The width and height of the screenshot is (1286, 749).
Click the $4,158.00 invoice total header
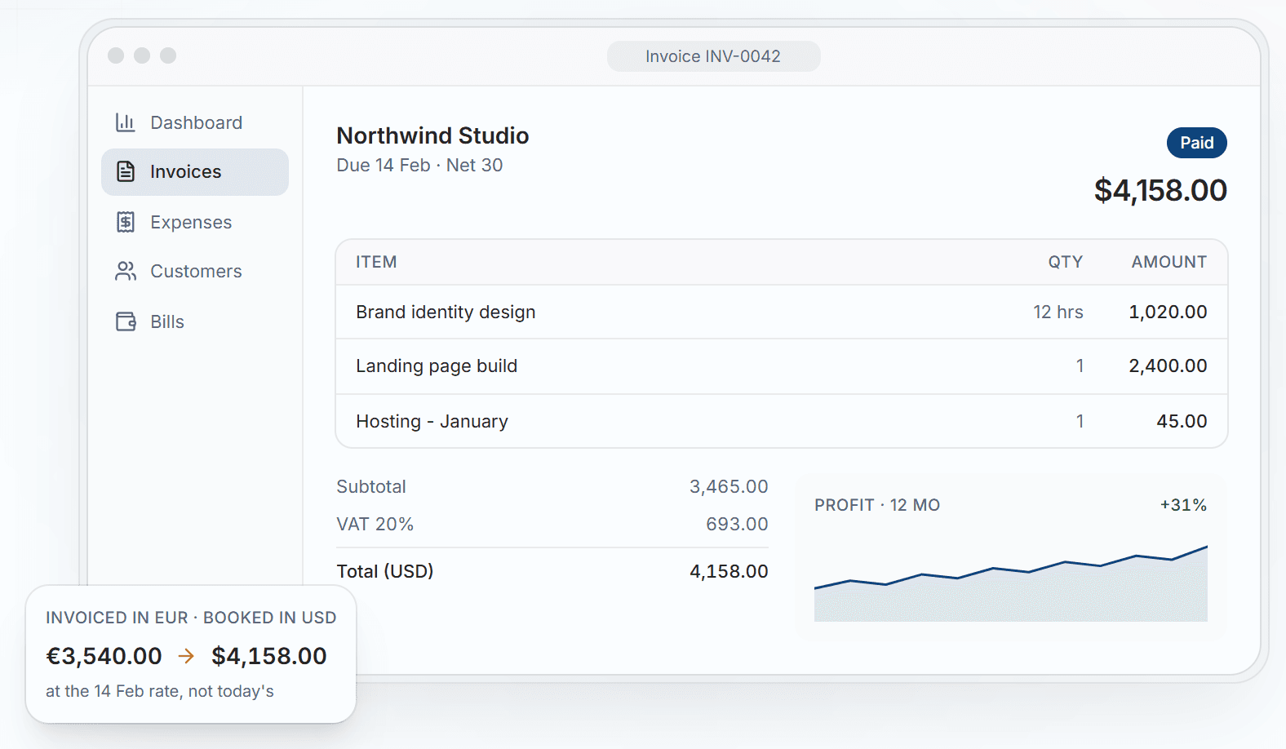1160,190
